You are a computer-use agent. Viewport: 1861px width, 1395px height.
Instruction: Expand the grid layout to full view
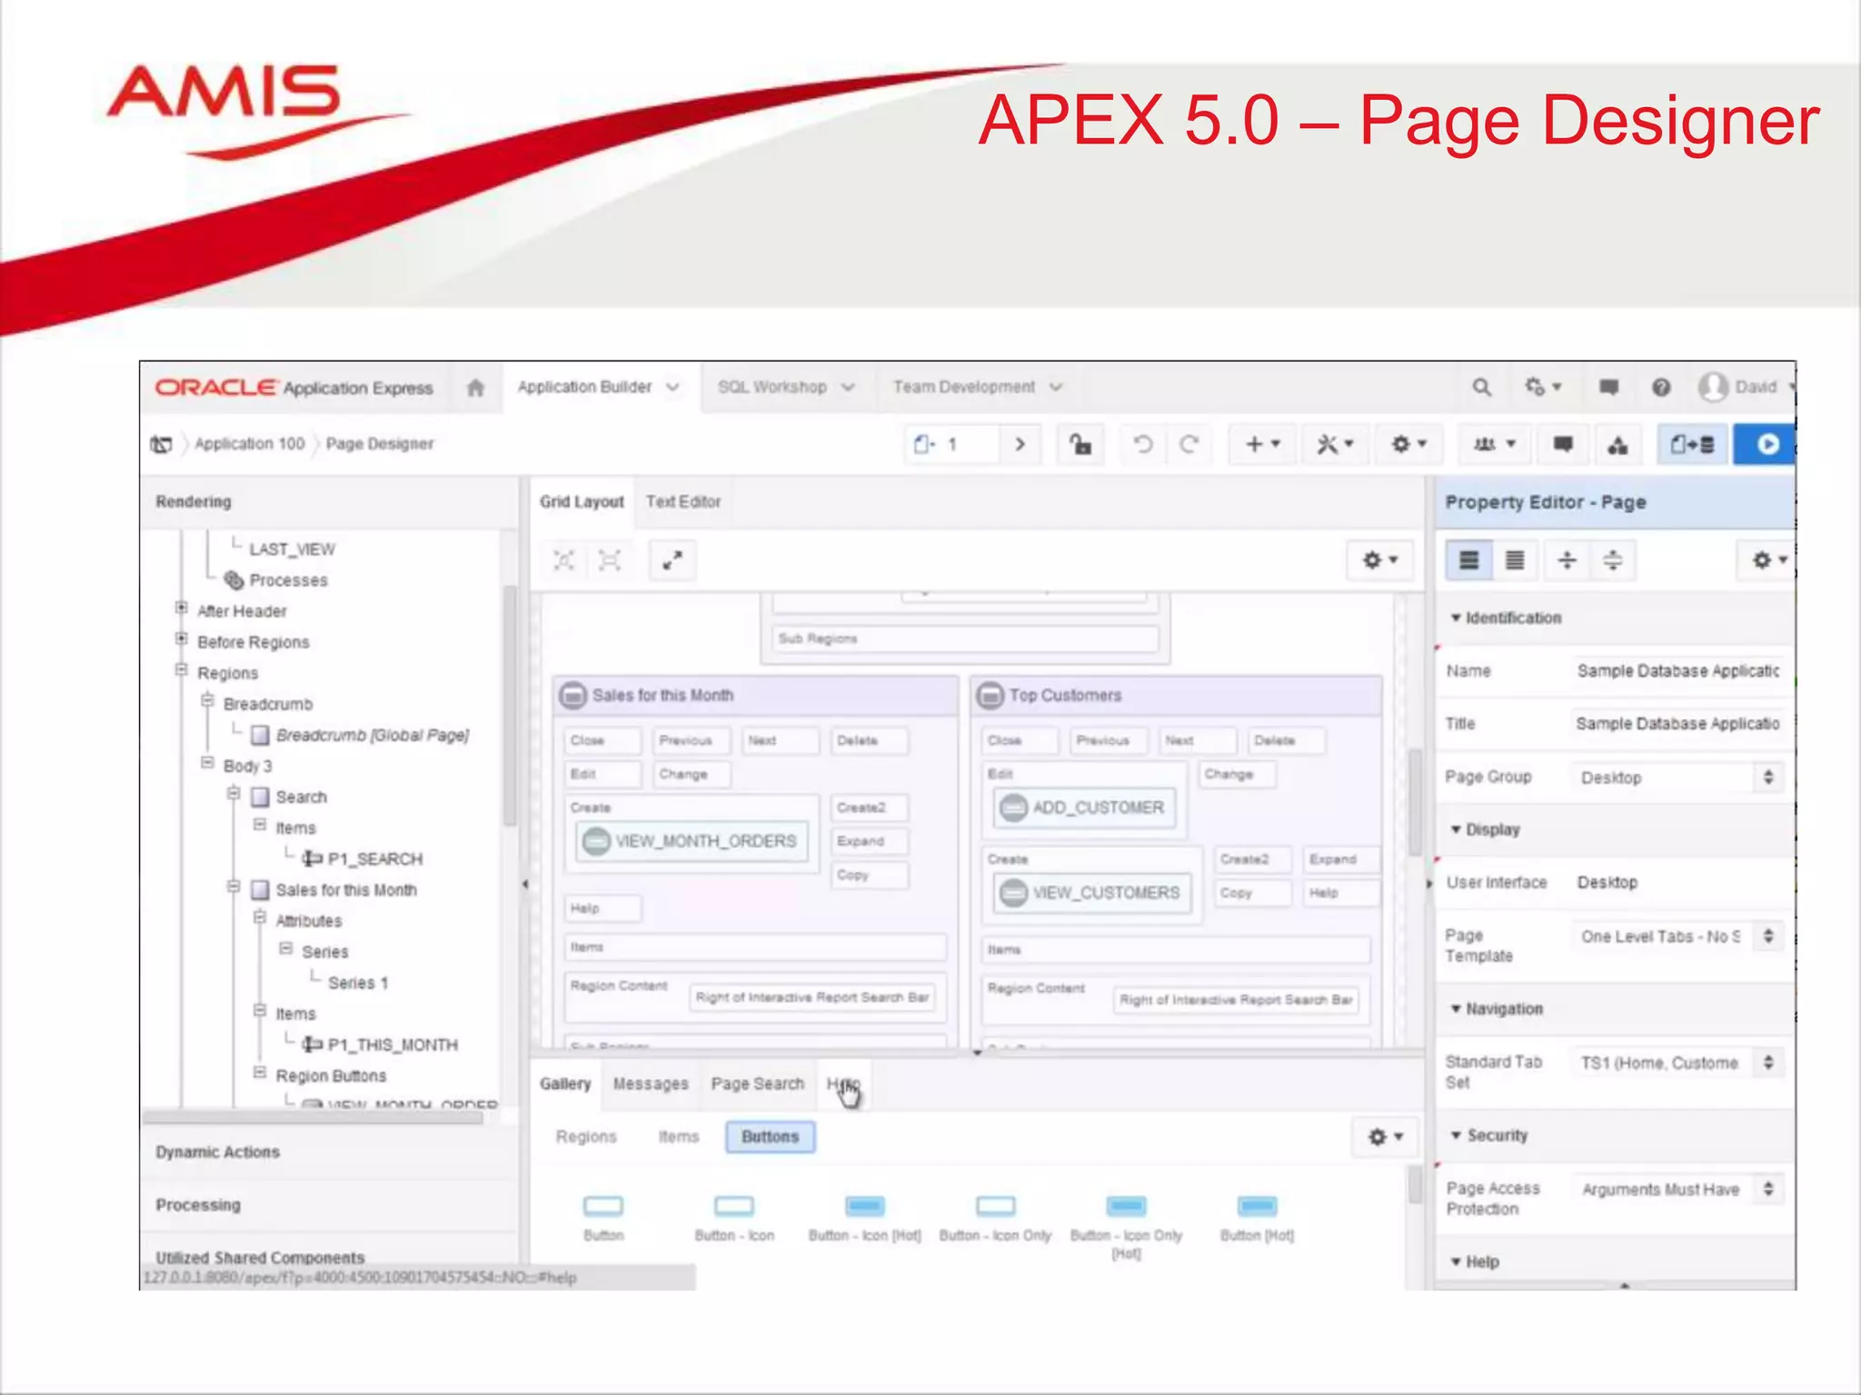(672, 560)
